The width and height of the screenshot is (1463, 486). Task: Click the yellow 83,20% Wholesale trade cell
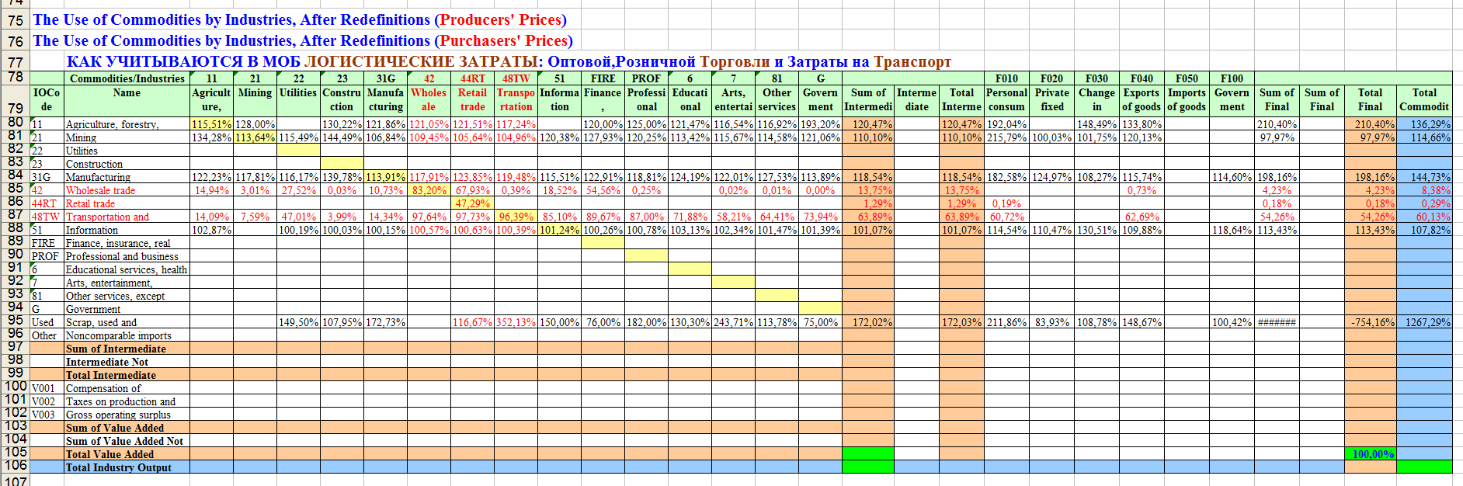[x=429, y=190]
